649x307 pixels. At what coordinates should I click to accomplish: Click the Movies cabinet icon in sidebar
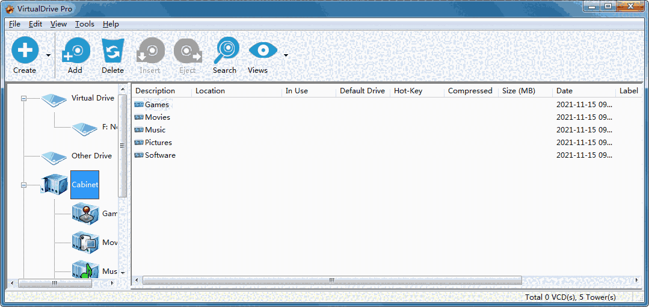[x=85, y=242]
